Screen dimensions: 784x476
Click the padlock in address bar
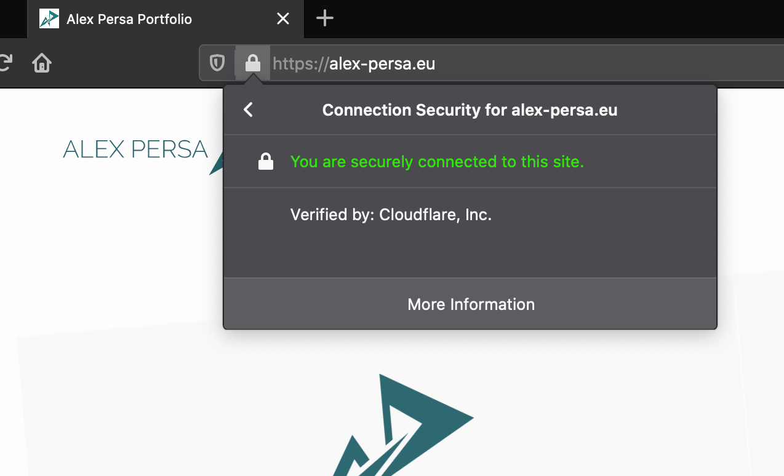(x=252, y=63)
